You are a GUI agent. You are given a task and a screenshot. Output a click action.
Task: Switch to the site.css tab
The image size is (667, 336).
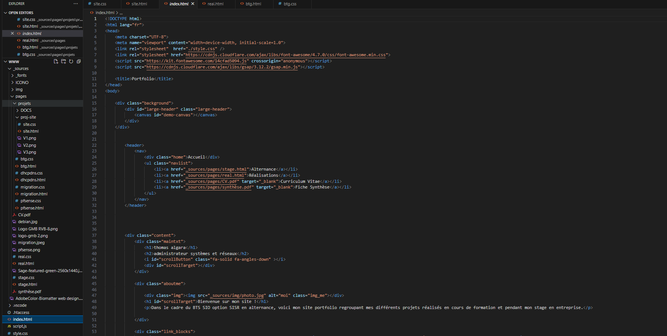(x=100, y=4)
